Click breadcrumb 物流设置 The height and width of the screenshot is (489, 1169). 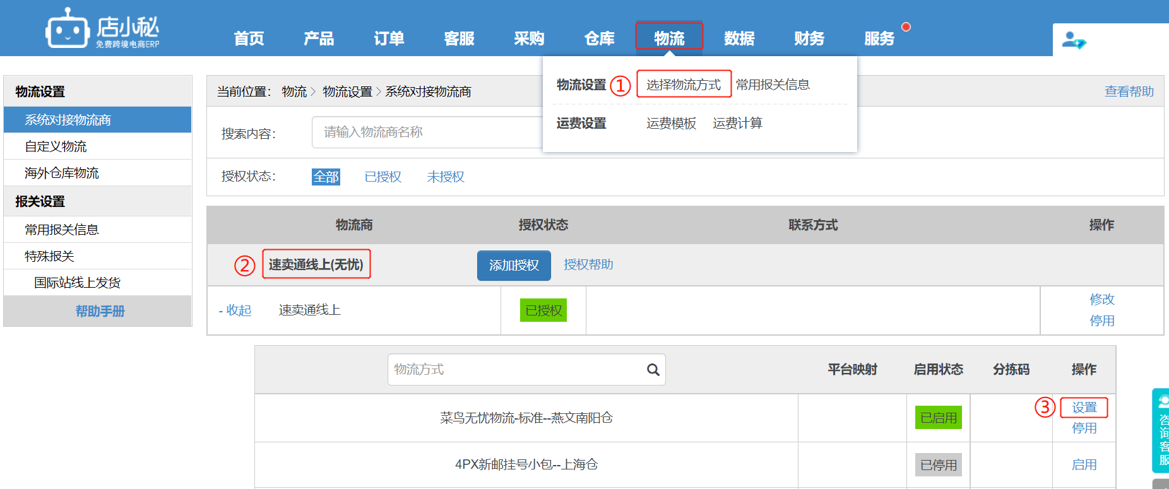tap(347, 91)
